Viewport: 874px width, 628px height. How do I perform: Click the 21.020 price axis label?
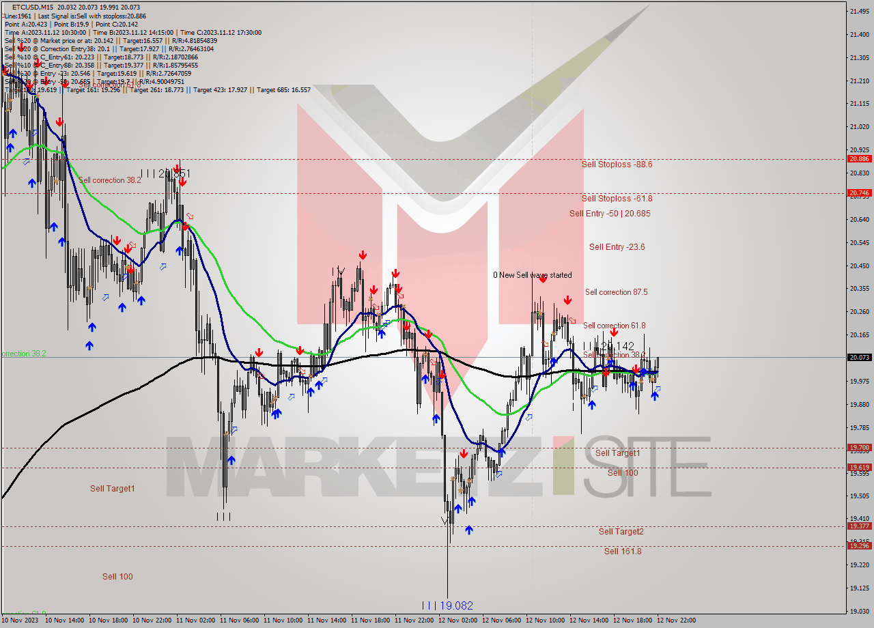pos(859,126)
